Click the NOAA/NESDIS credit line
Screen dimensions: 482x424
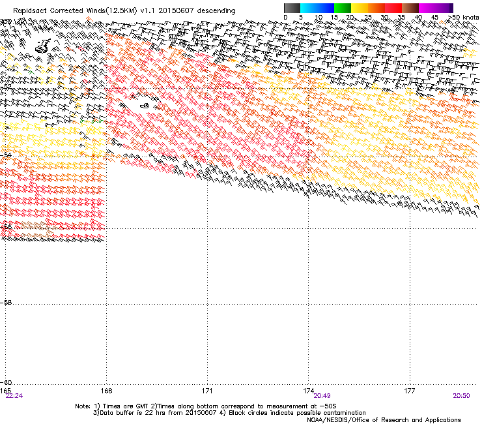[x=384, y=420]
